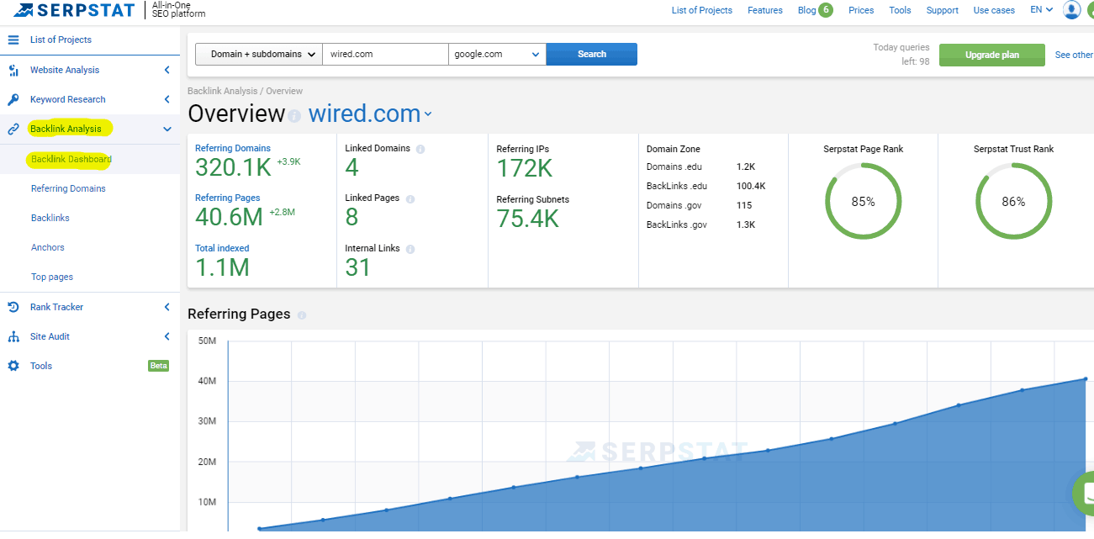Open Top pages sidebar item
The width and height of the screenshot is (1094, 539).
(52, 277)
